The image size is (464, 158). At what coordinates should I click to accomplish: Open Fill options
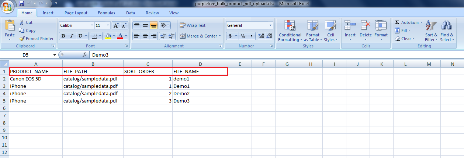click(x=402, y=30)
